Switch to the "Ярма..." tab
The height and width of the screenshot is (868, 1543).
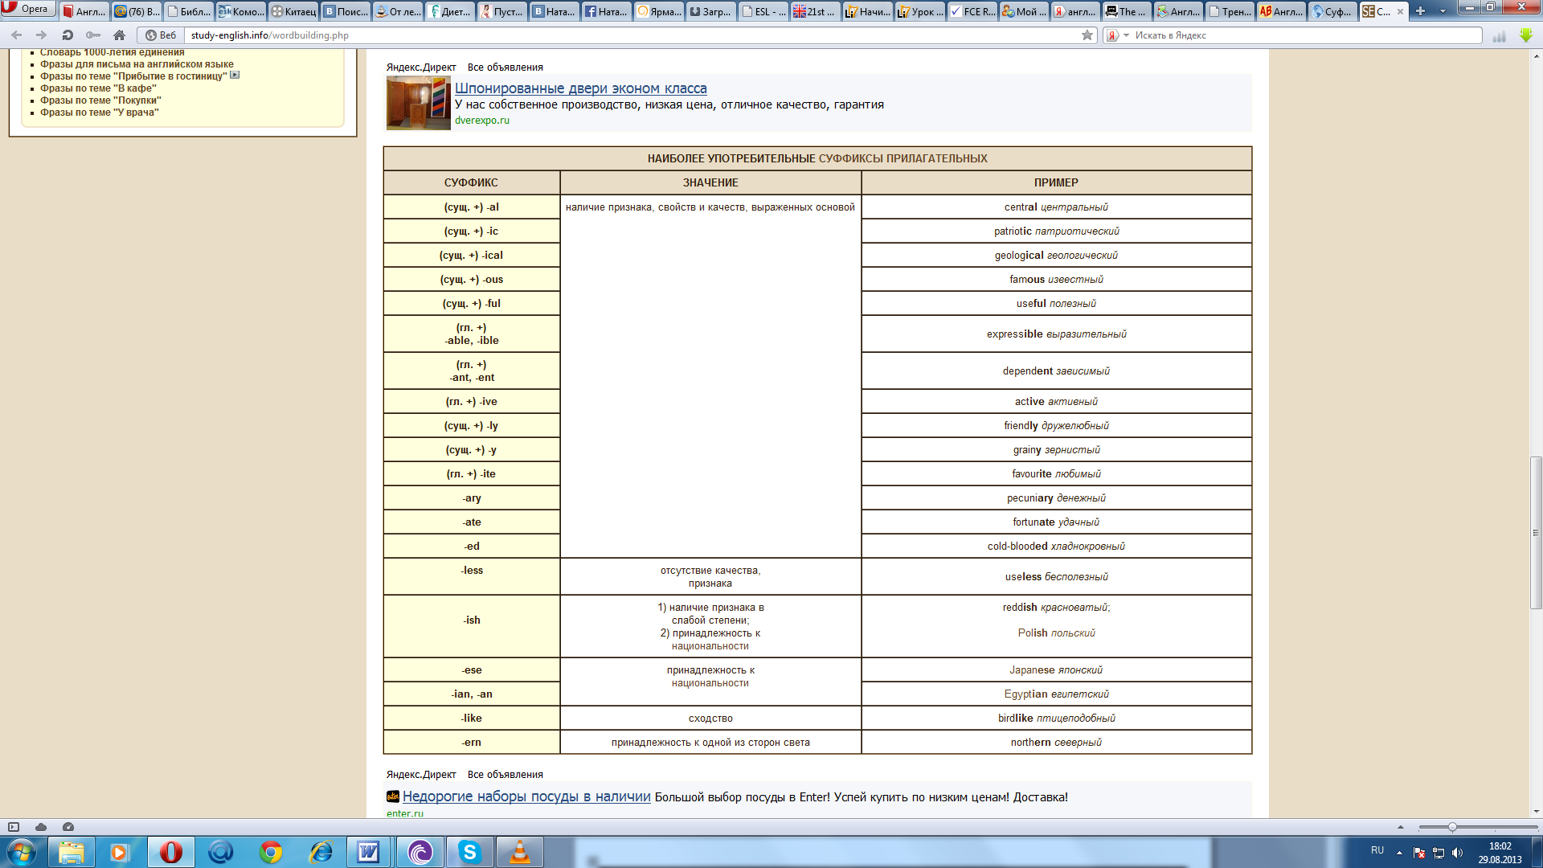pos(659,11)
